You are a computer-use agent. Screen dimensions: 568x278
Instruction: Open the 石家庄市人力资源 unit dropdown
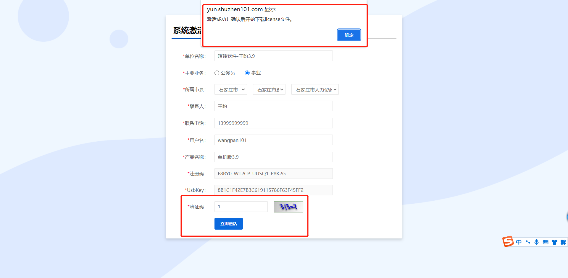point(315,90)
